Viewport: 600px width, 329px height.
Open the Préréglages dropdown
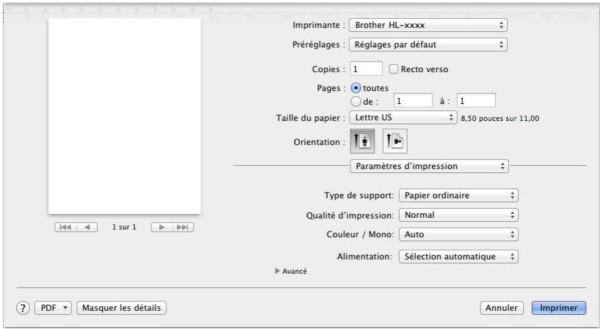428,45
